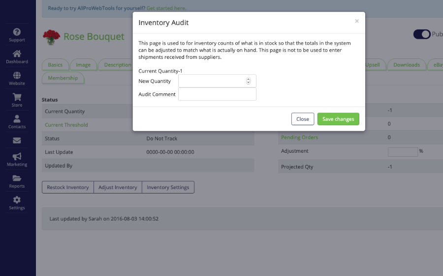Open Reports folder icon
The image size is (443, 276).
pyautogui.click(x=17, y=178)
